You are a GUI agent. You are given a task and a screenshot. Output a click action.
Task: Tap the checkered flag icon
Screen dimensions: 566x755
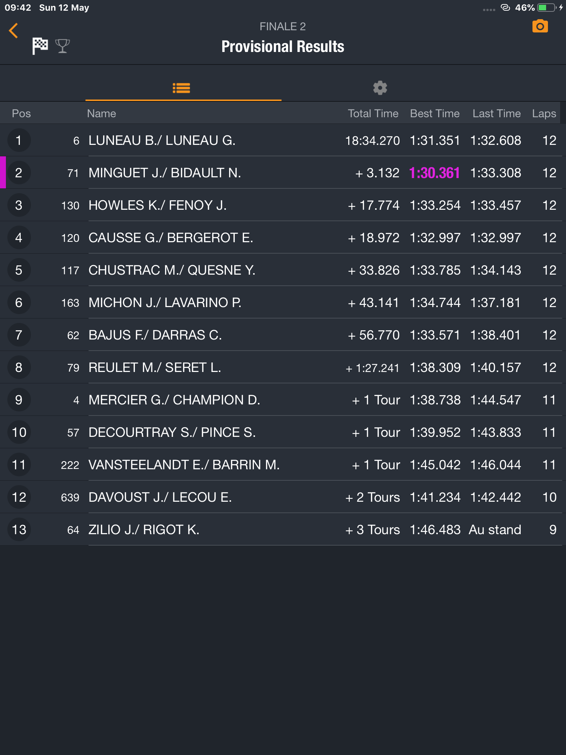tap(40, 46)
